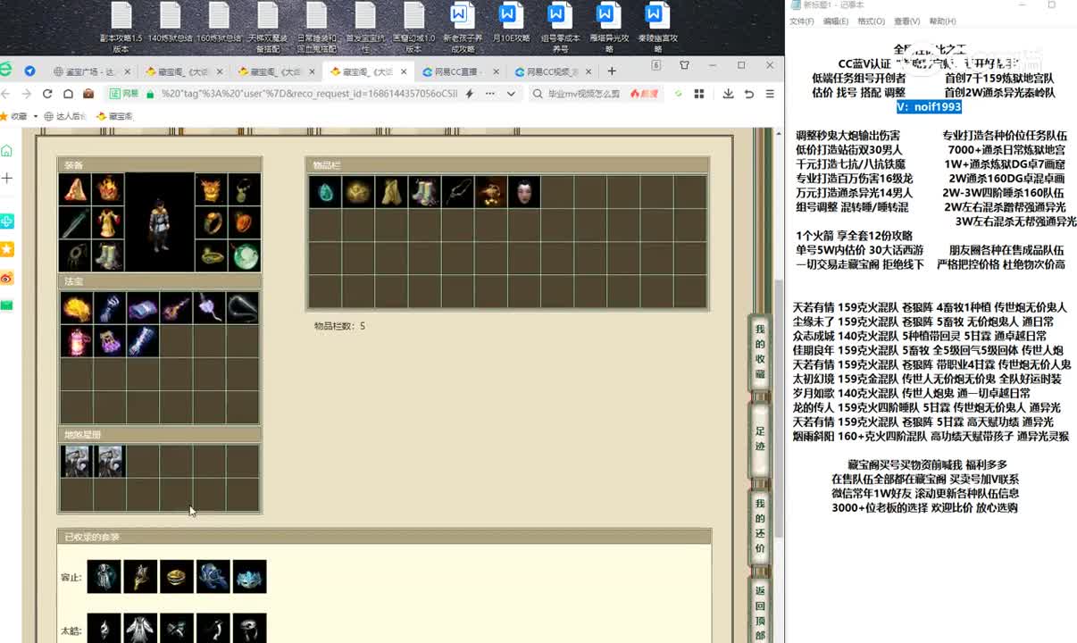Select the flaming crown equipment icon
1077x643 pixels.
pyautogui.click(x=108, y=189)
